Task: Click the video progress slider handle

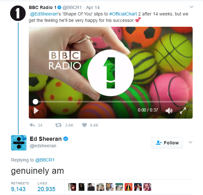Action: [35, 102]
